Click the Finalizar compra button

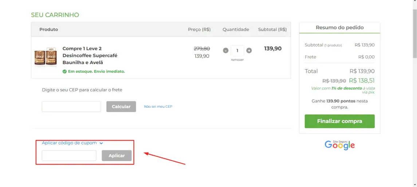coord(340,121)
